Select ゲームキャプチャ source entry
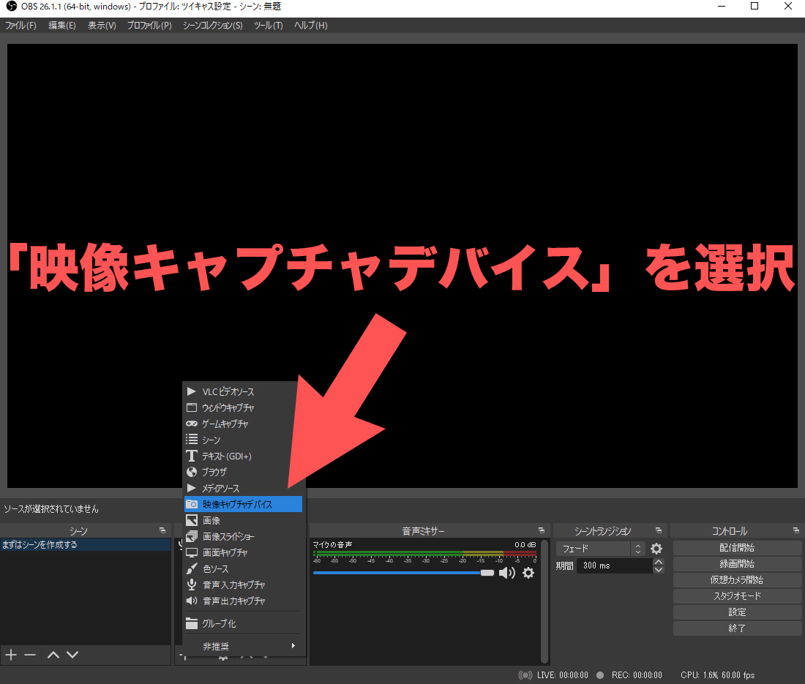 click(x=243, y=424)
